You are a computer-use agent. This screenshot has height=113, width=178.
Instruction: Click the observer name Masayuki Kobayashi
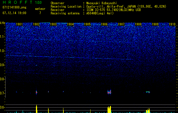pyautogui.click(x=102, y=3)
